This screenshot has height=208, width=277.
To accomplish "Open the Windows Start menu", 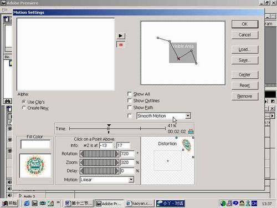I will pos(9,204).
